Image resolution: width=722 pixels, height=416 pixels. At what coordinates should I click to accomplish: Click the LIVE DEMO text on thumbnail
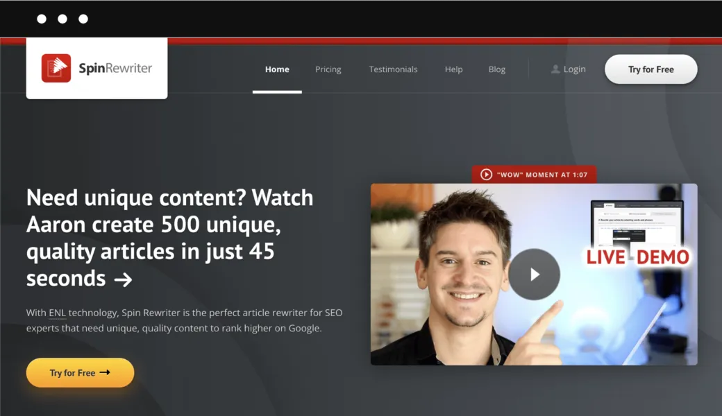pos(638,257)
